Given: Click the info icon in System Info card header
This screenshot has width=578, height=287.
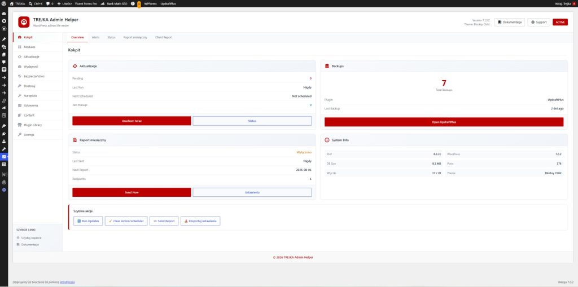Looking at the screenshot, I should pos(327,140).
